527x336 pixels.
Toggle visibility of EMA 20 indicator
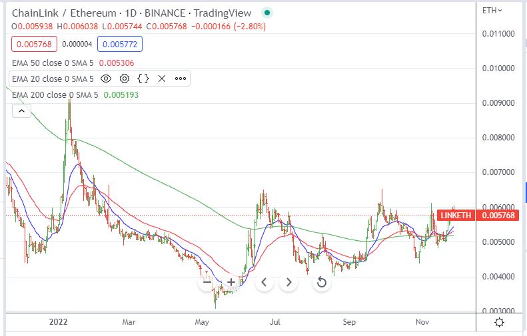coord(106,79)
